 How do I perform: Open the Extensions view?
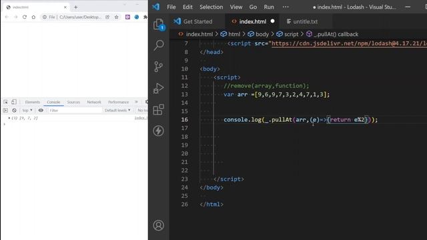click(x=159, y=109)
